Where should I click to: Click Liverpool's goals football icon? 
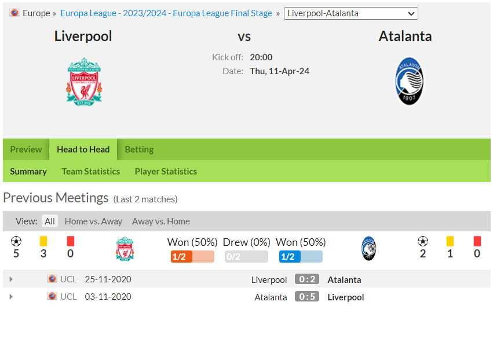[x=16, y=241]
